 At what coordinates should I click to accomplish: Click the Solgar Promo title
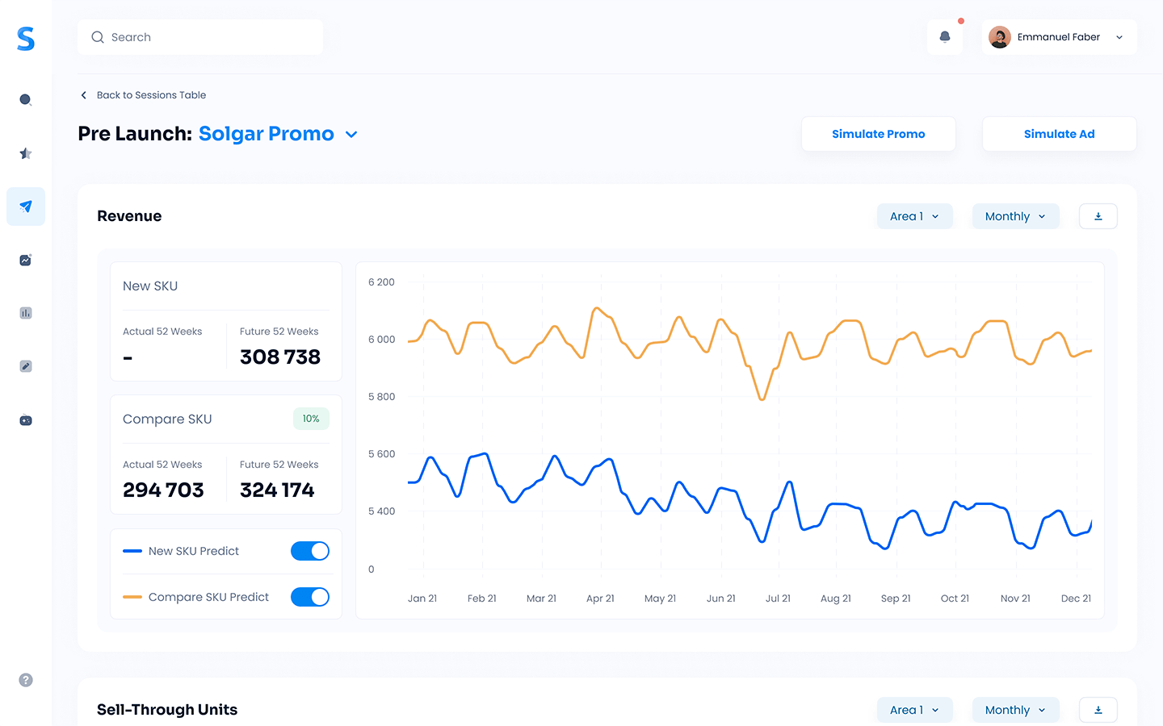(x=267, y=134)
